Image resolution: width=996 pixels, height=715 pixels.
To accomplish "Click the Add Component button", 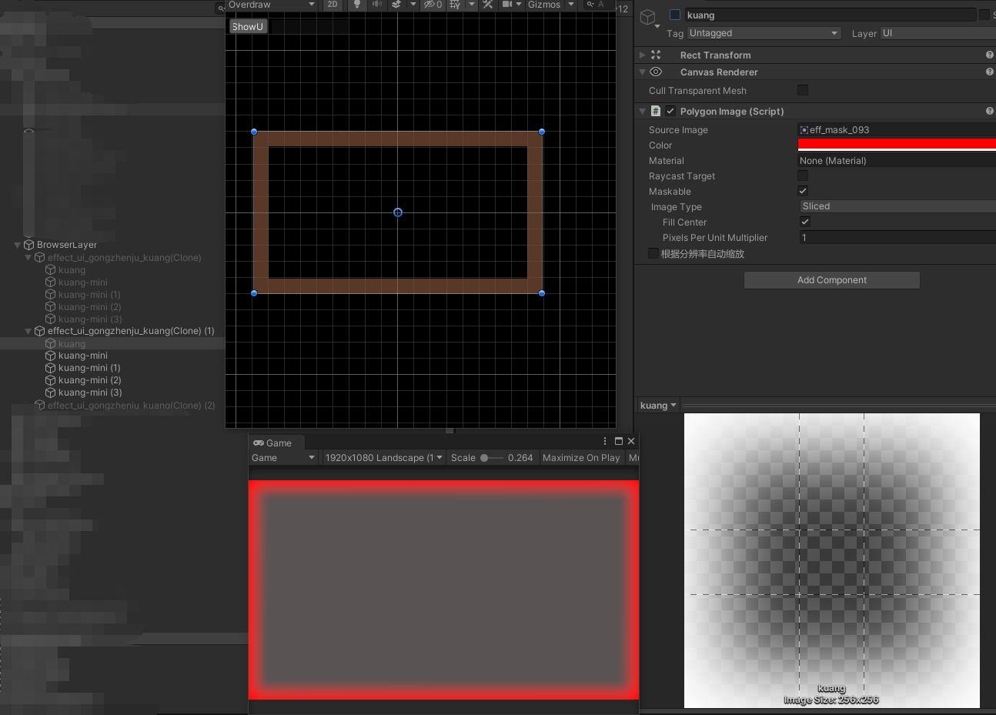I will point(831,280).
